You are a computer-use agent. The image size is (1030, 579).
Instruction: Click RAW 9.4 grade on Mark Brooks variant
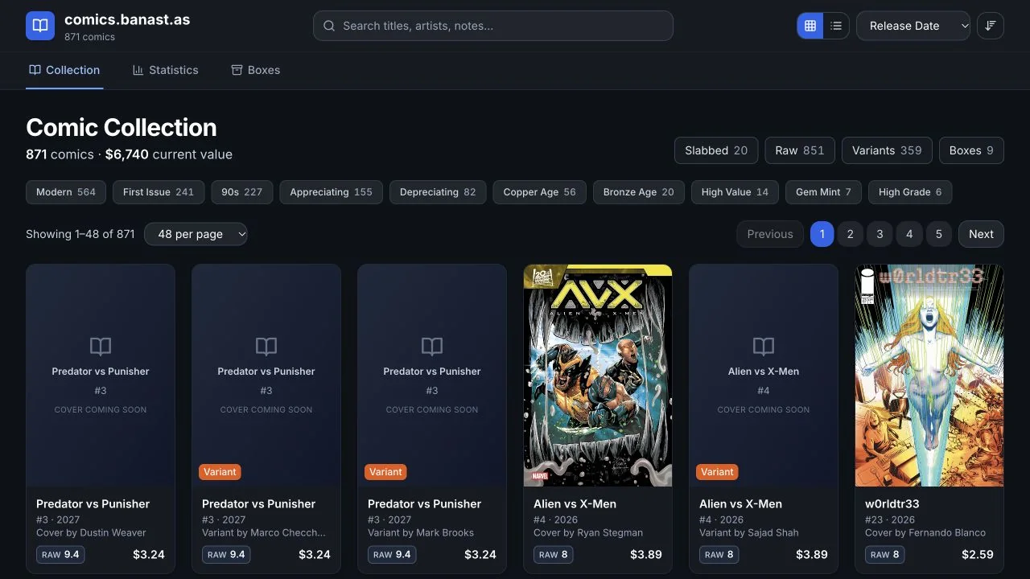(x=390, y=554)
